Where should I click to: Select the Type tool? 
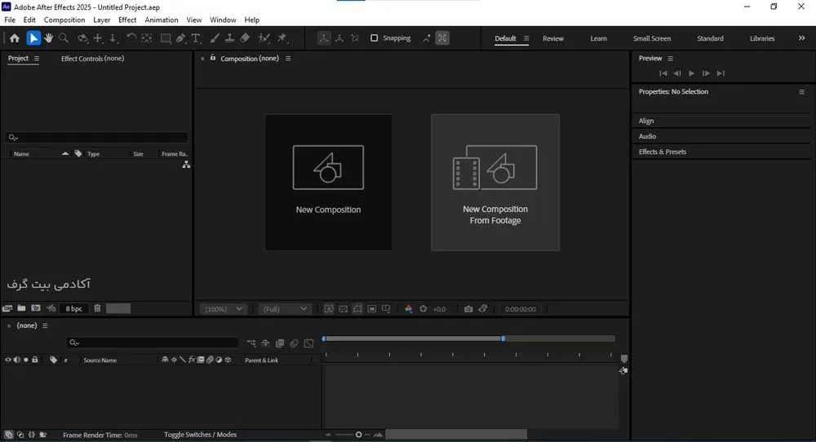196,38
